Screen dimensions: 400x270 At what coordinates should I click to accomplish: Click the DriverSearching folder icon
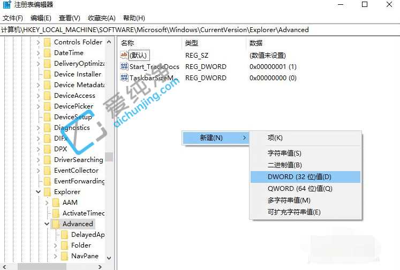click(47, 160)
